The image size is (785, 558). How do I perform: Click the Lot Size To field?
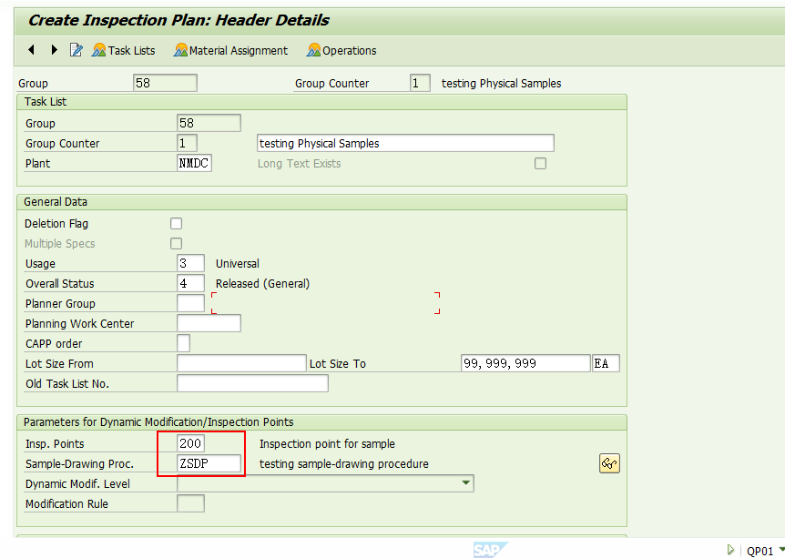click(x=525, y=363)
